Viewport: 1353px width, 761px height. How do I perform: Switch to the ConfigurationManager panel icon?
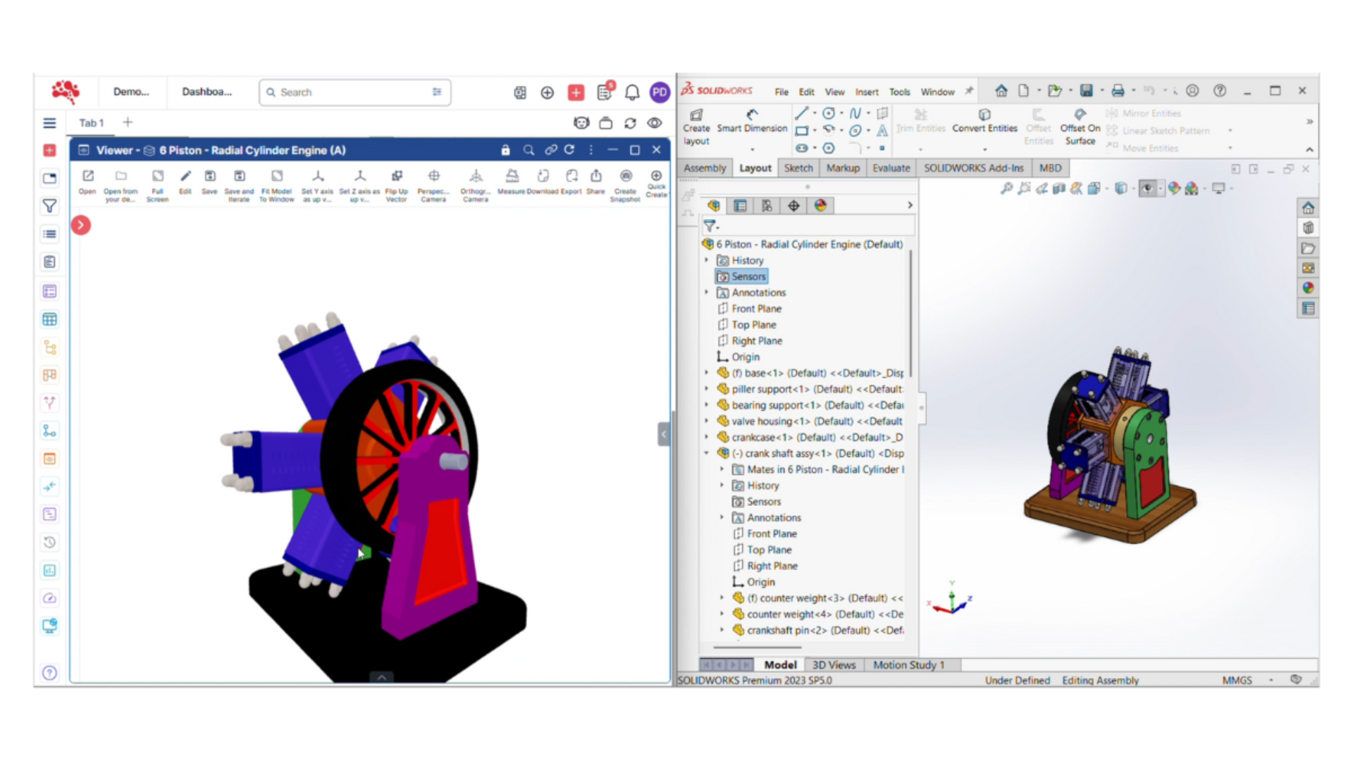point(767,205)
